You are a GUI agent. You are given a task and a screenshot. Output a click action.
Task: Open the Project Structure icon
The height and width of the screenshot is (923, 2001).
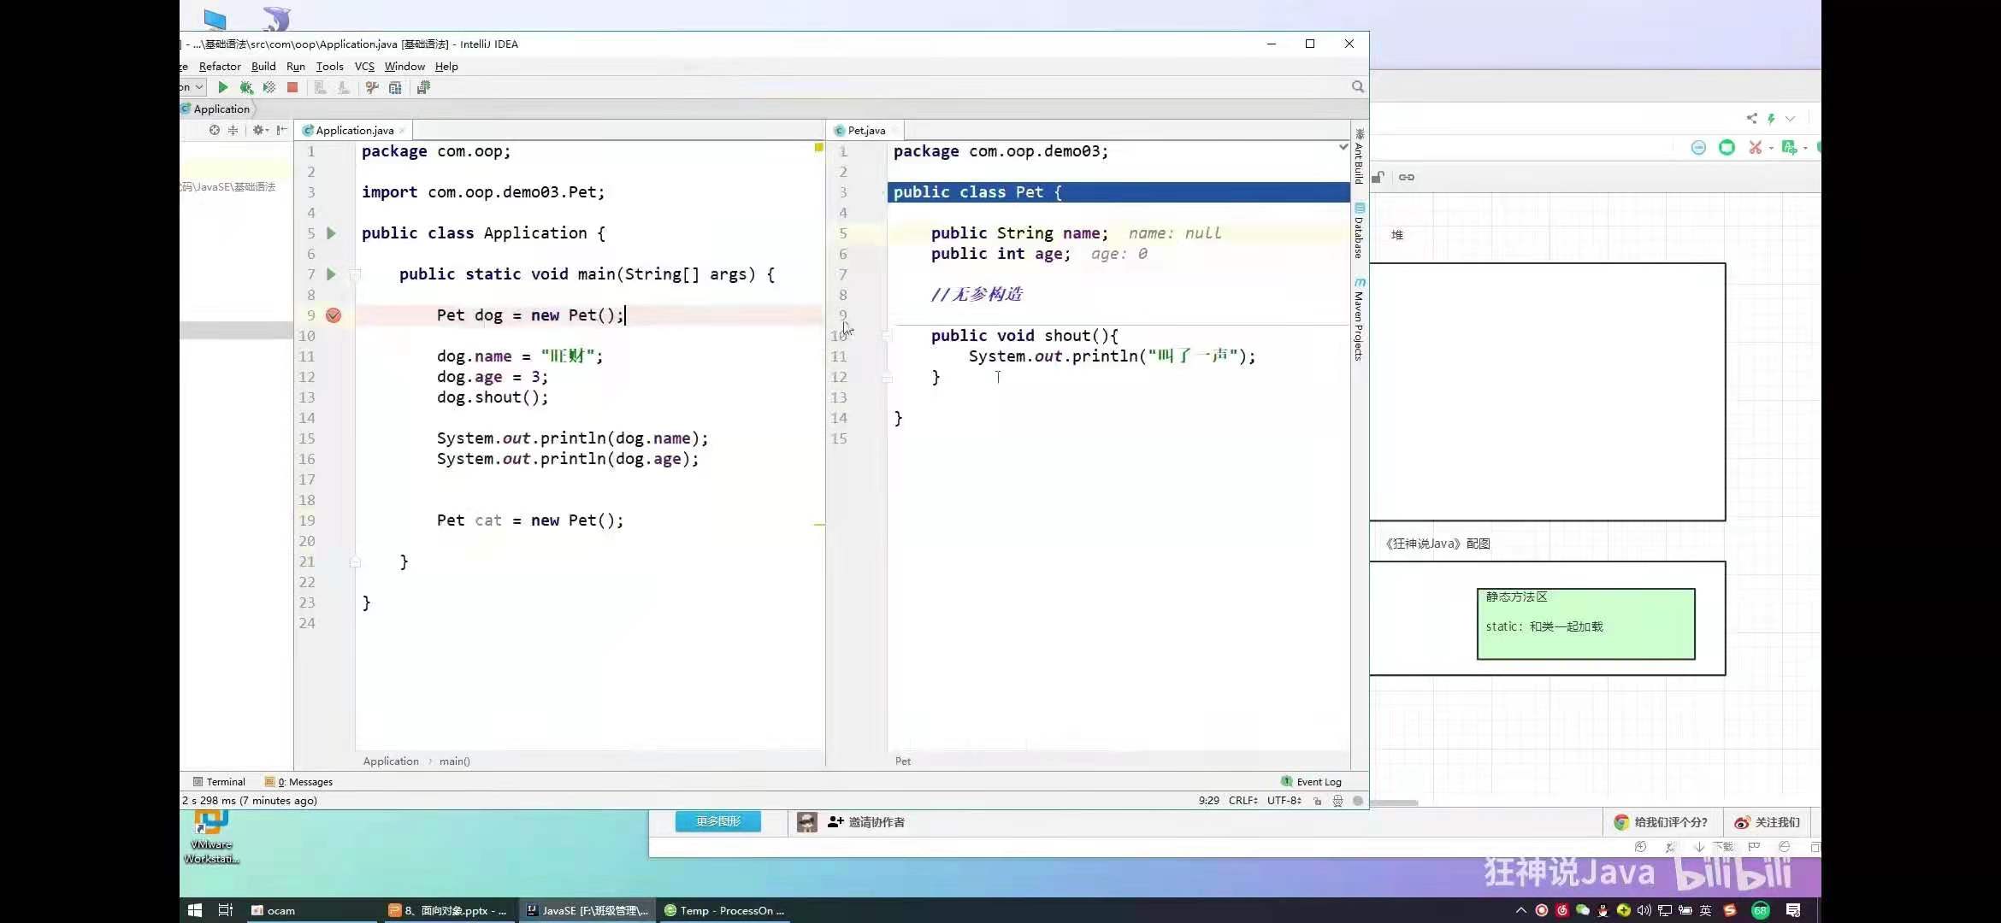395,87
